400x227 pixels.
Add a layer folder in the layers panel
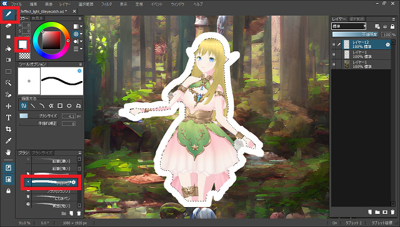click(x=377, y=212)
